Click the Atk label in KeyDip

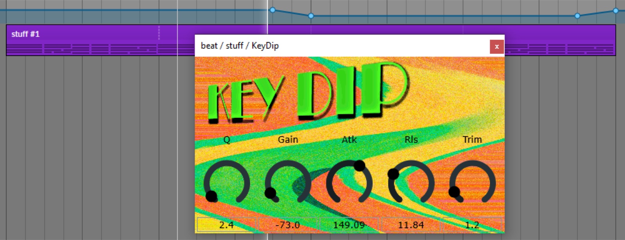(349, 139)
